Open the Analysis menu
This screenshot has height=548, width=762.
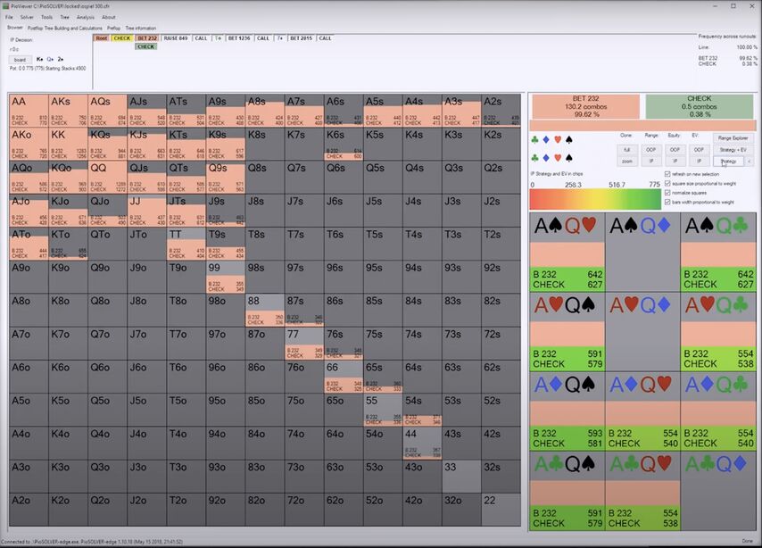86,17
